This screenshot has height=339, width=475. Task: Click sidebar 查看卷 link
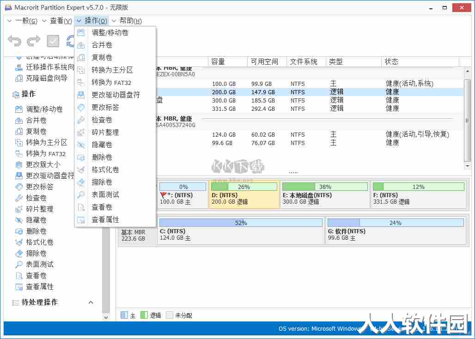[x=37, y=276]
